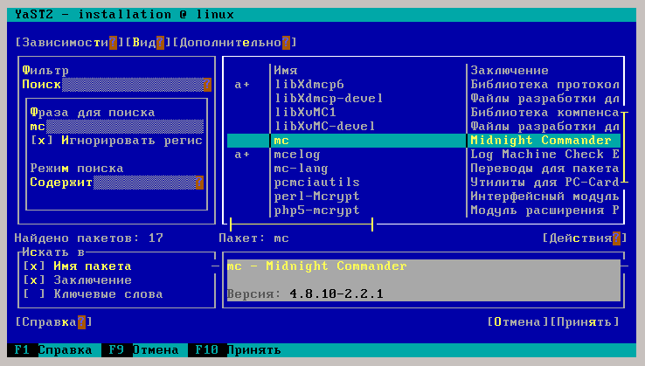Viewport: 645px width, 366px height.
Task: Enable the Ключевые слова checkbox
Action: tap(93, 294)
